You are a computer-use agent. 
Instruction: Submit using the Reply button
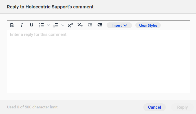click(x=182, y=107)
